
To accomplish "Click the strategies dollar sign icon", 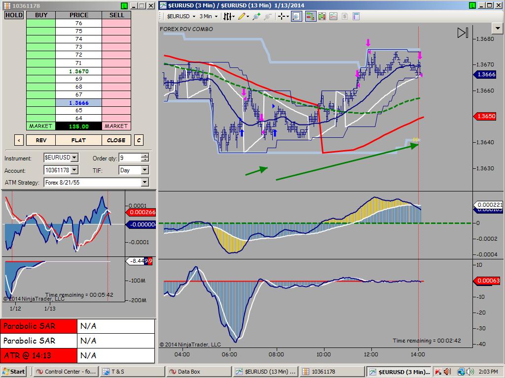I will [x=345, y=16].
